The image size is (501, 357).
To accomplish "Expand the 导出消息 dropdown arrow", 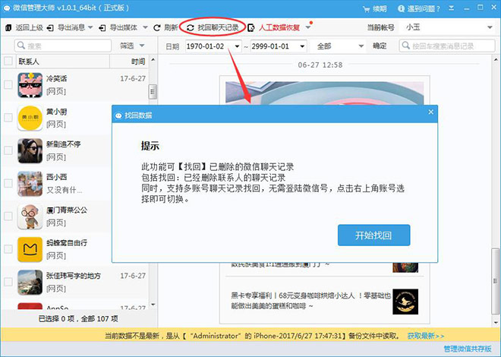I will click(90, 28).
